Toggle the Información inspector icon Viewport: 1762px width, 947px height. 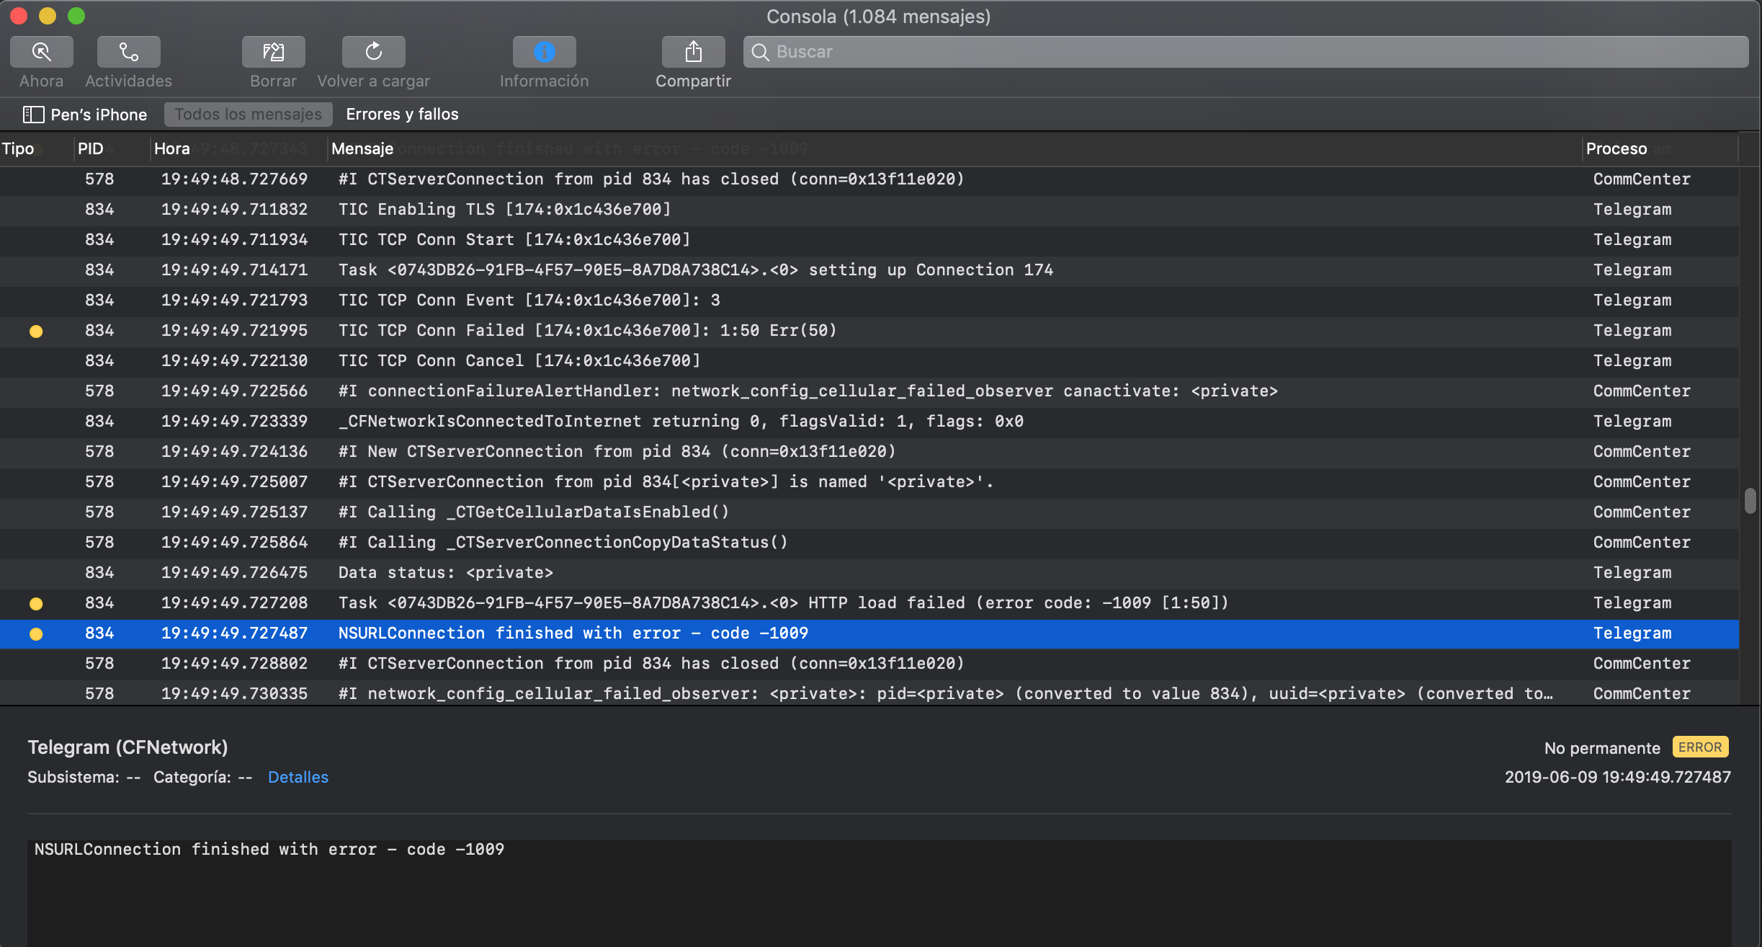point(544,52)
